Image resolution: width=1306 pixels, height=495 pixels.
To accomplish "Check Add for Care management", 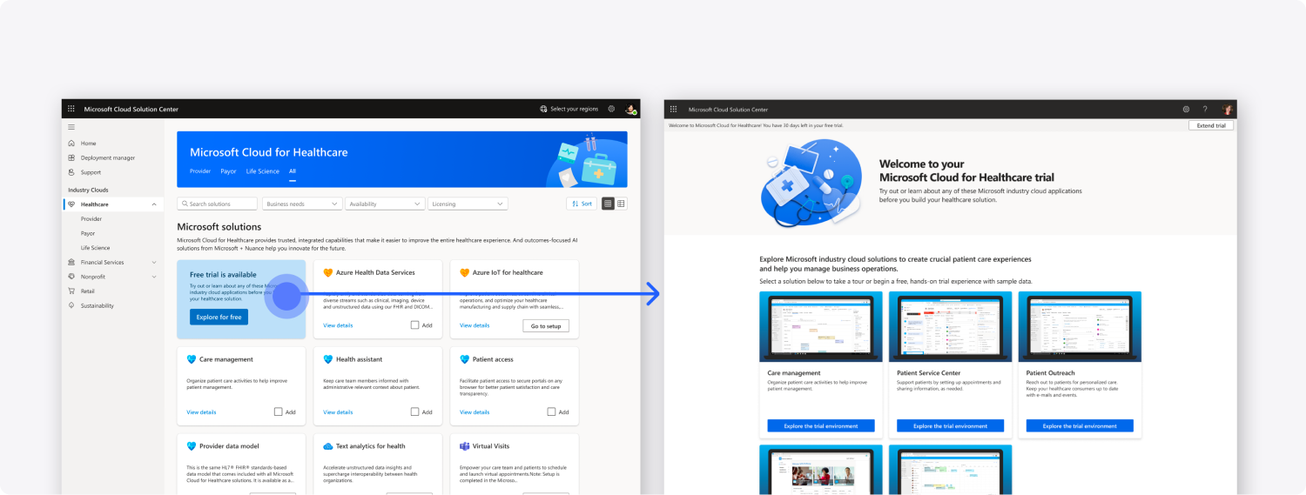I will [x=279, y=412].
